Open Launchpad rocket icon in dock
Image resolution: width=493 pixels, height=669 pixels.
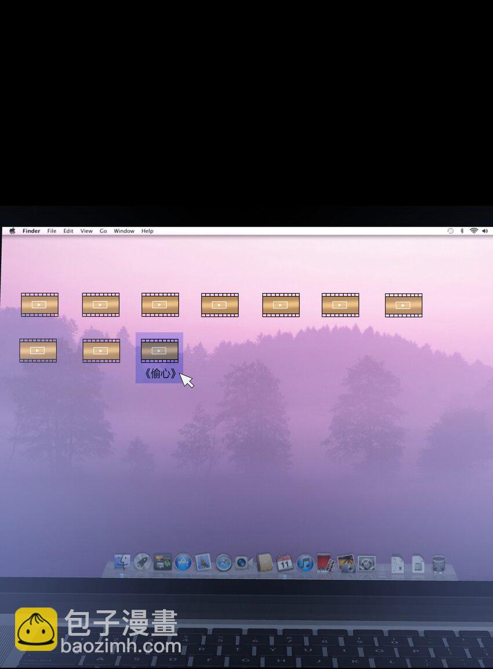(142, 562)
